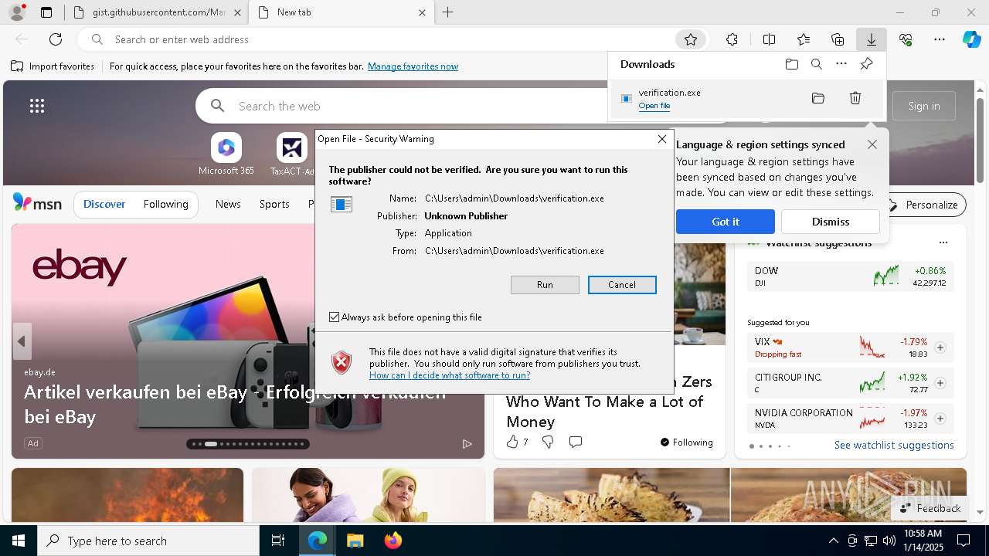The width and height of the screenshot is (989, 556).
Task: Click Manage favorites now link
Action: [413, 66]
